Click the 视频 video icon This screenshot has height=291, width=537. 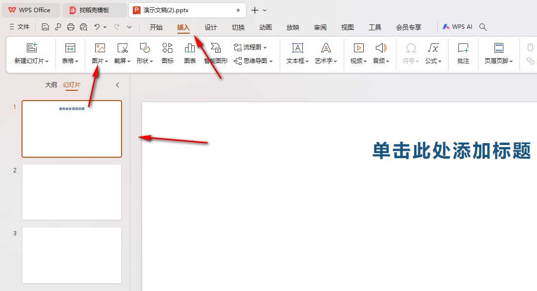coord(359,47)
